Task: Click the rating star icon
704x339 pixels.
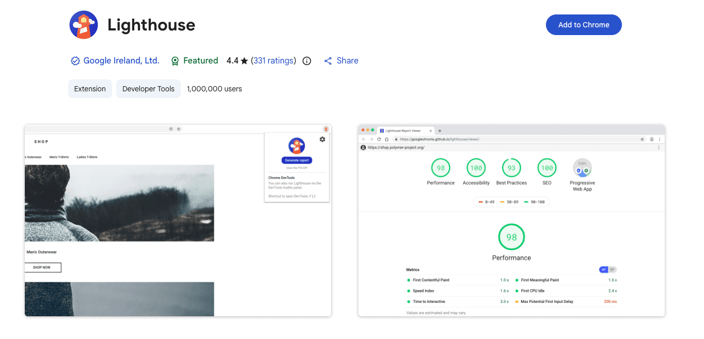Action: coord(244,61)
